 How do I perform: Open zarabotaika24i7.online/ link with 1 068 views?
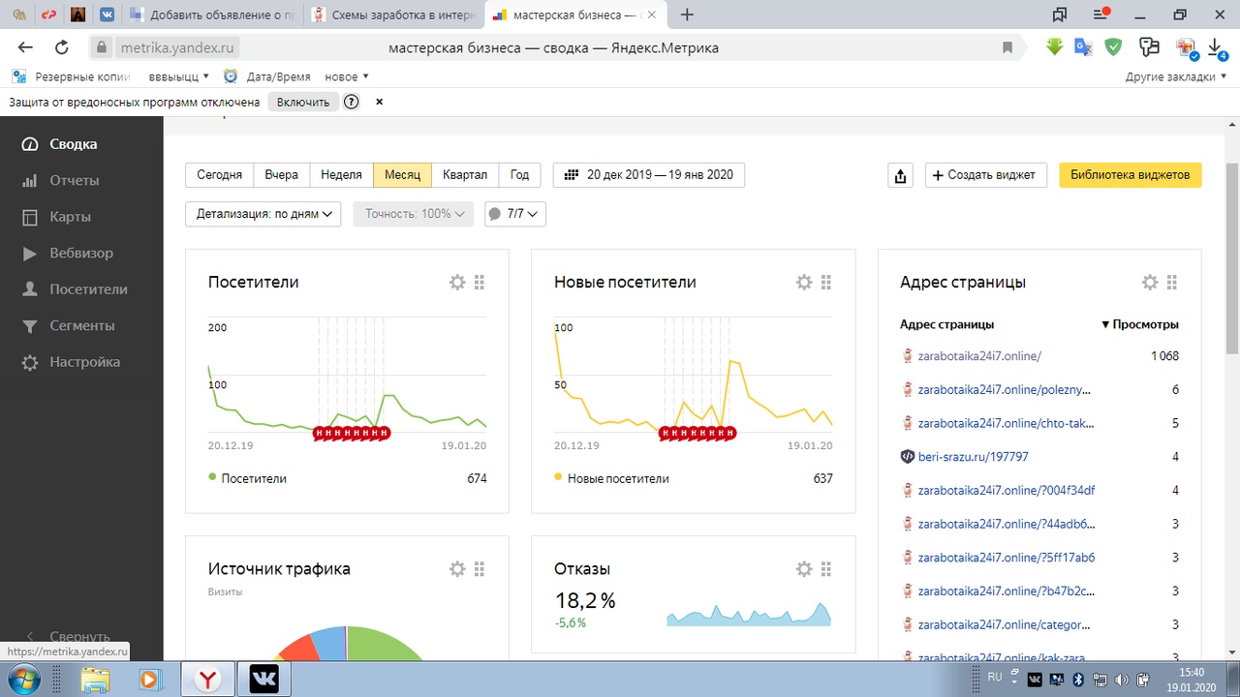click(x=979, y=355)
